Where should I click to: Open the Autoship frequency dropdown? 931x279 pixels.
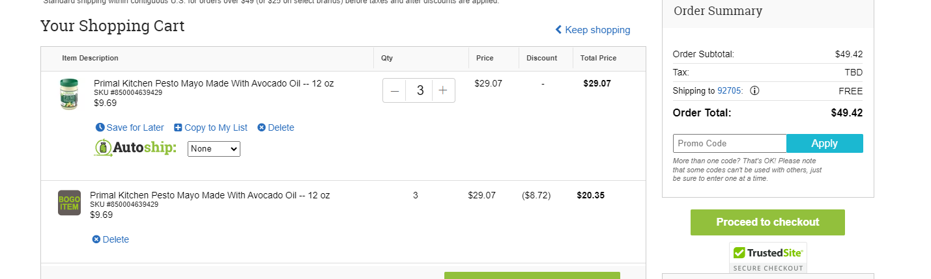pyautogui.click(x=214, y=149)
